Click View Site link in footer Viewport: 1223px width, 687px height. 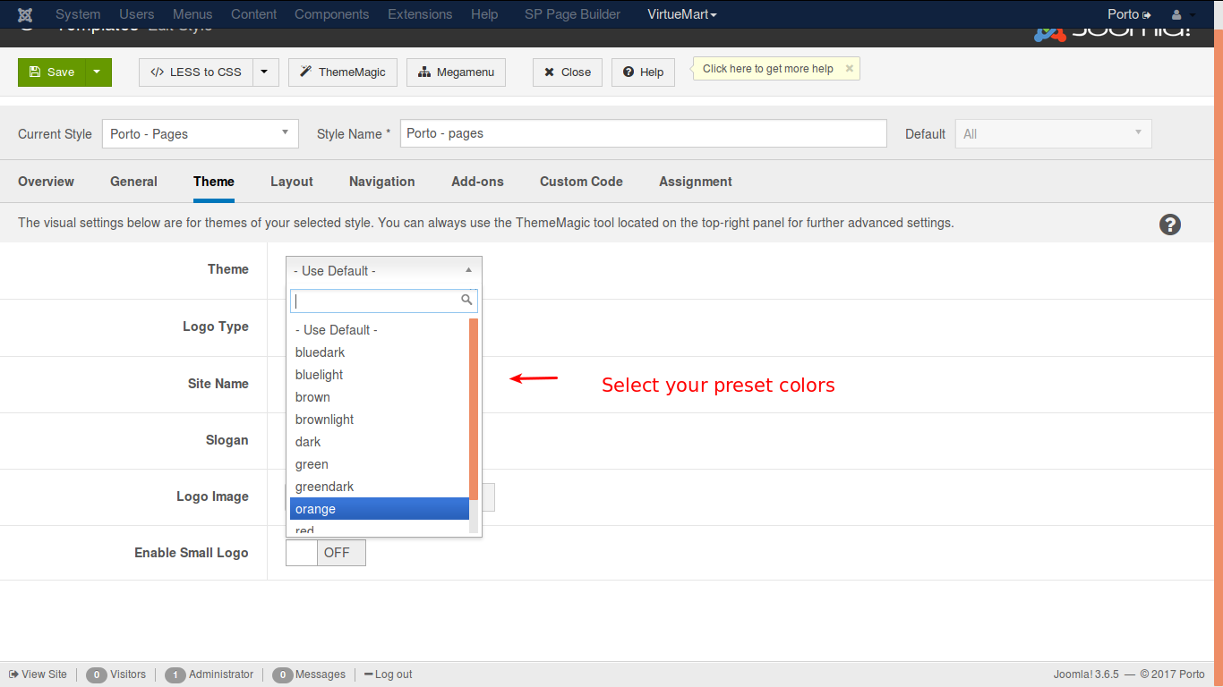click(x=38, y=674)
